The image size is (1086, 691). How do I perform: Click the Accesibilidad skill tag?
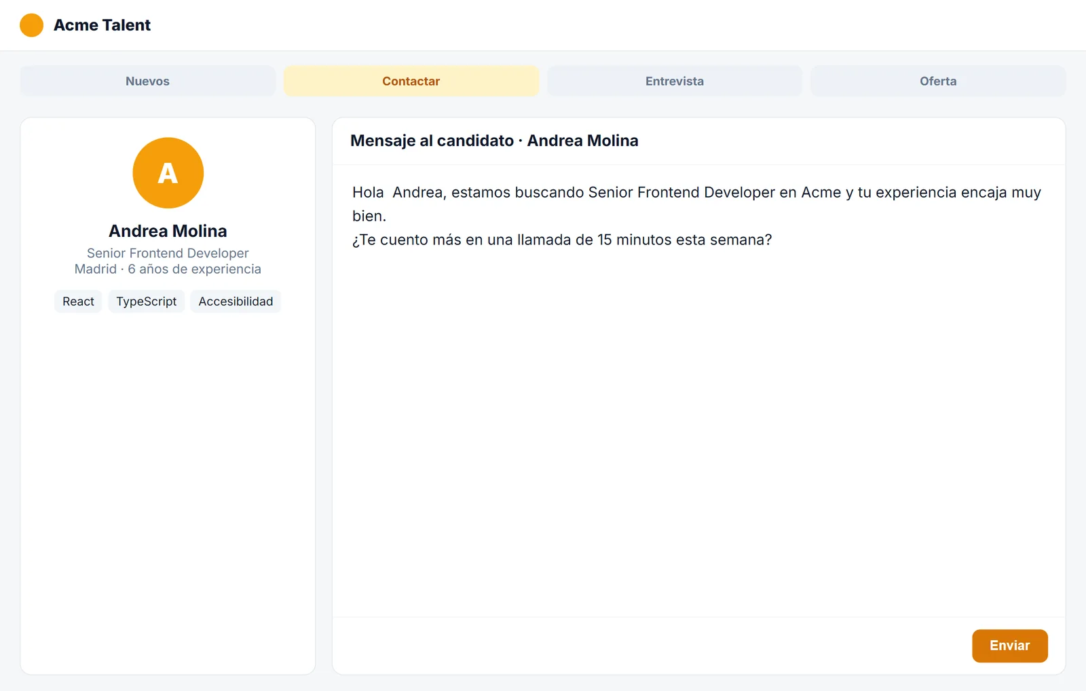click(236, 301)
